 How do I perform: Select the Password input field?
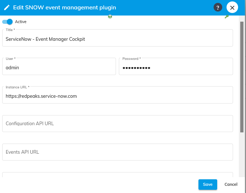[x=176, y=67]
